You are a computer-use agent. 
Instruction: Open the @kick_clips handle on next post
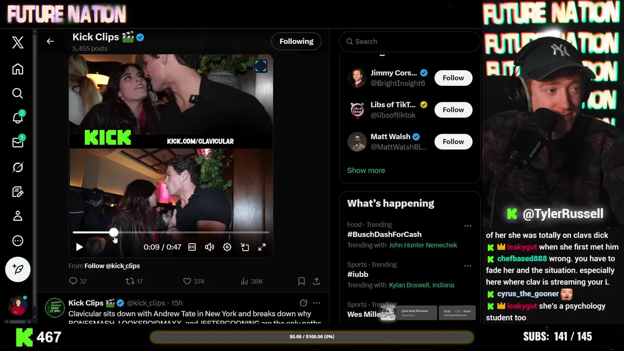tap(146, 303)
